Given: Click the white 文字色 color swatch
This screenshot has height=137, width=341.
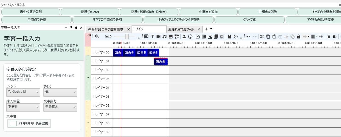Looking at the screenshot, I should [x=13, y=123].
